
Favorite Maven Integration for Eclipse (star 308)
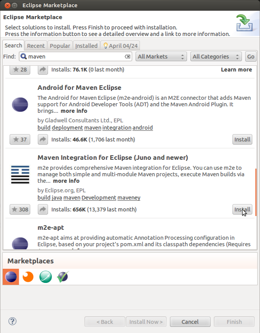pos(20,210)
